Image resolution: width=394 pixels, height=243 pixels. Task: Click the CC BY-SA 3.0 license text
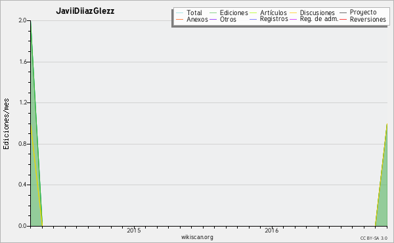(374, 238)
